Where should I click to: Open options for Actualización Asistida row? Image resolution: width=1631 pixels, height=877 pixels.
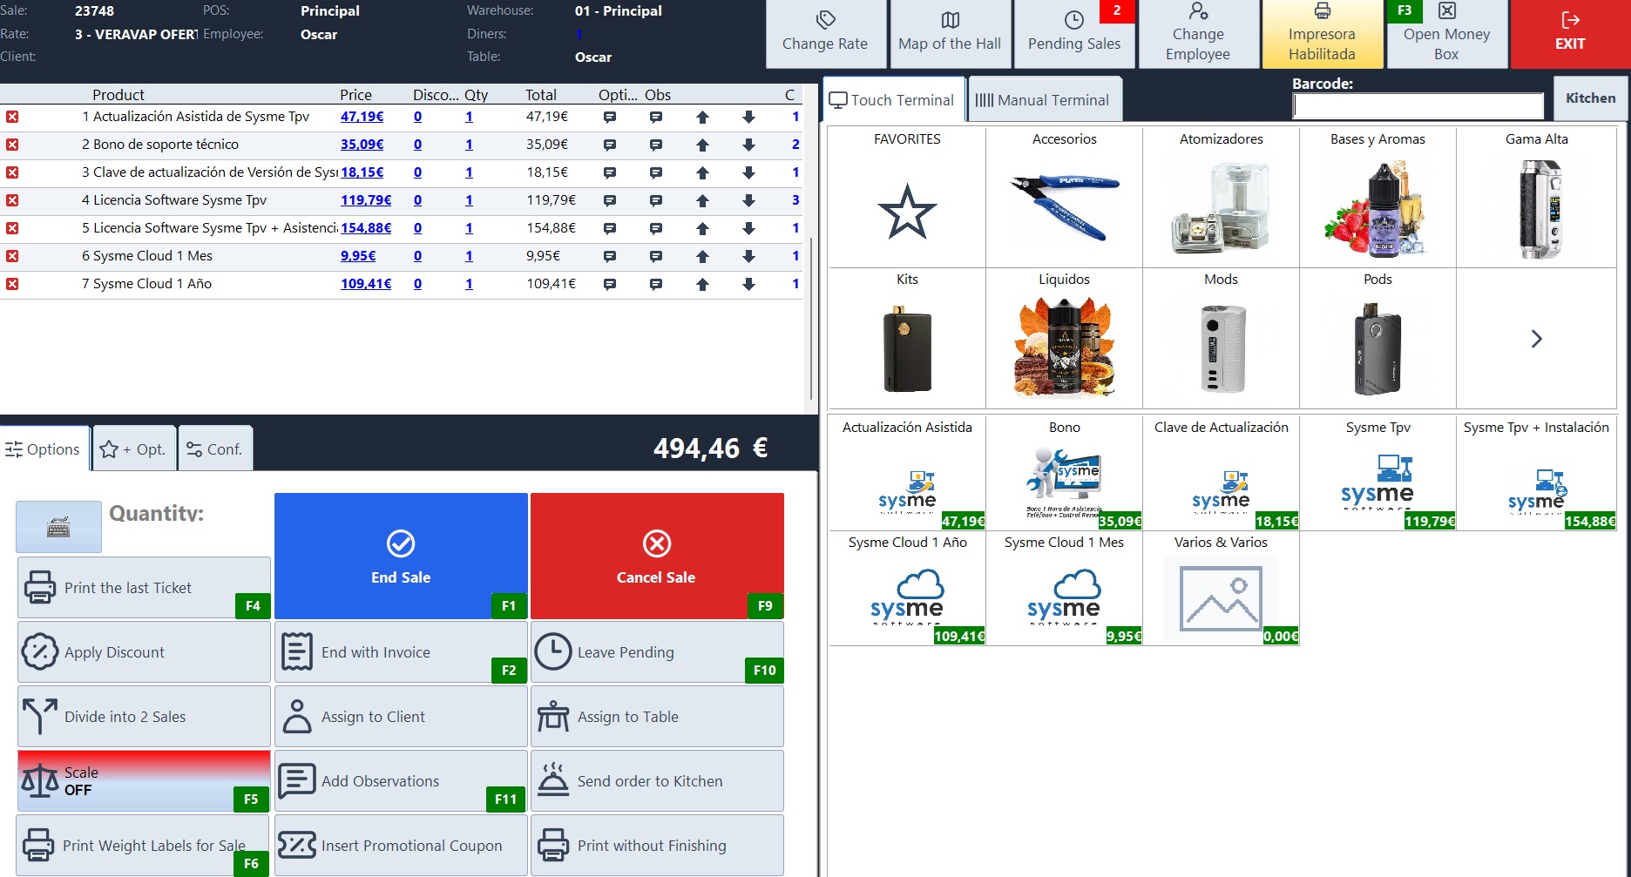(610, 117)
